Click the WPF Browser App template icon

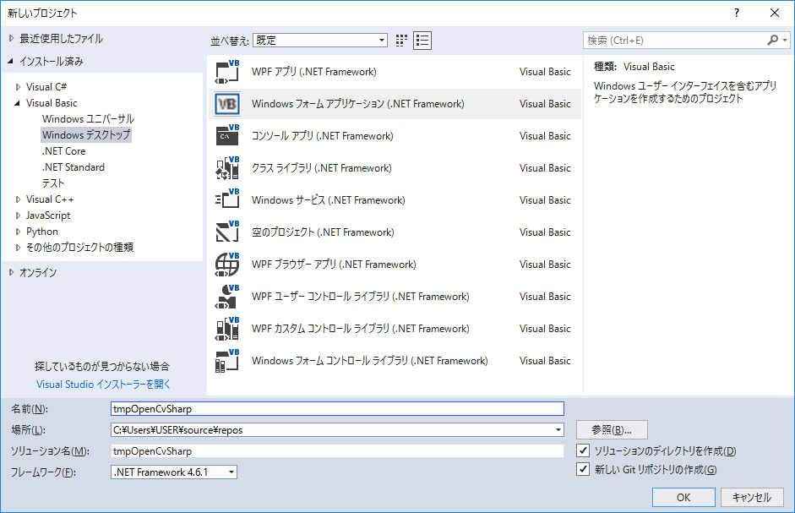[x=226, y=264]
